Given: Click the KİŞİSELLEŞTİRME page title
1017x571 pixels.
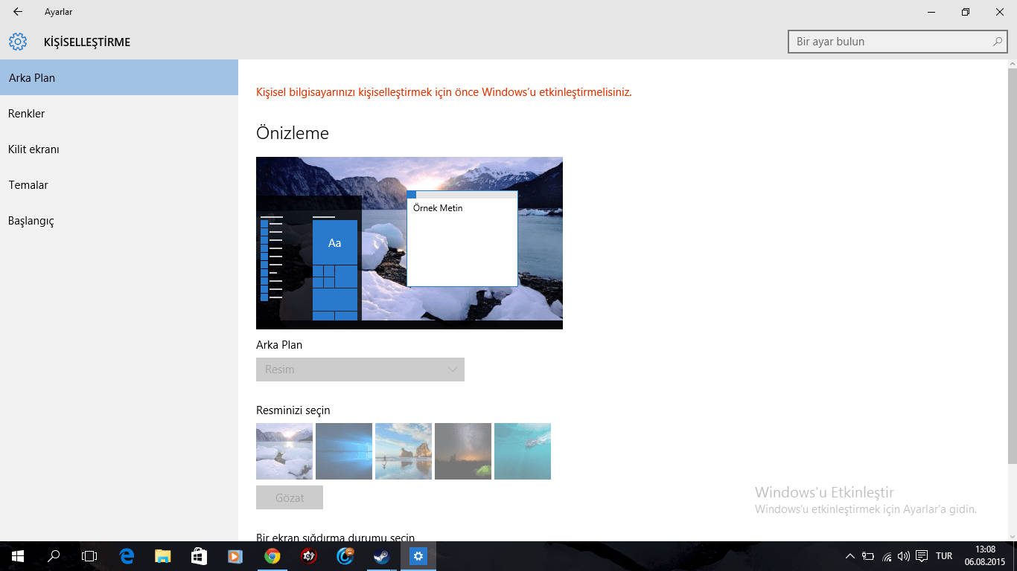Looking at the screenshot, I should pyautogui.click(x=87, y=42).
